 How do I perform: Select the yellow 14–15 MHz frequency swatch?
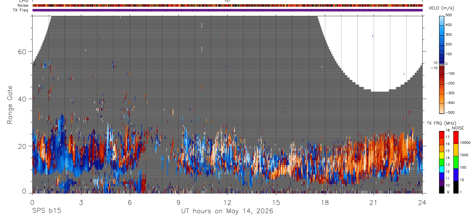tap(441, 155)
